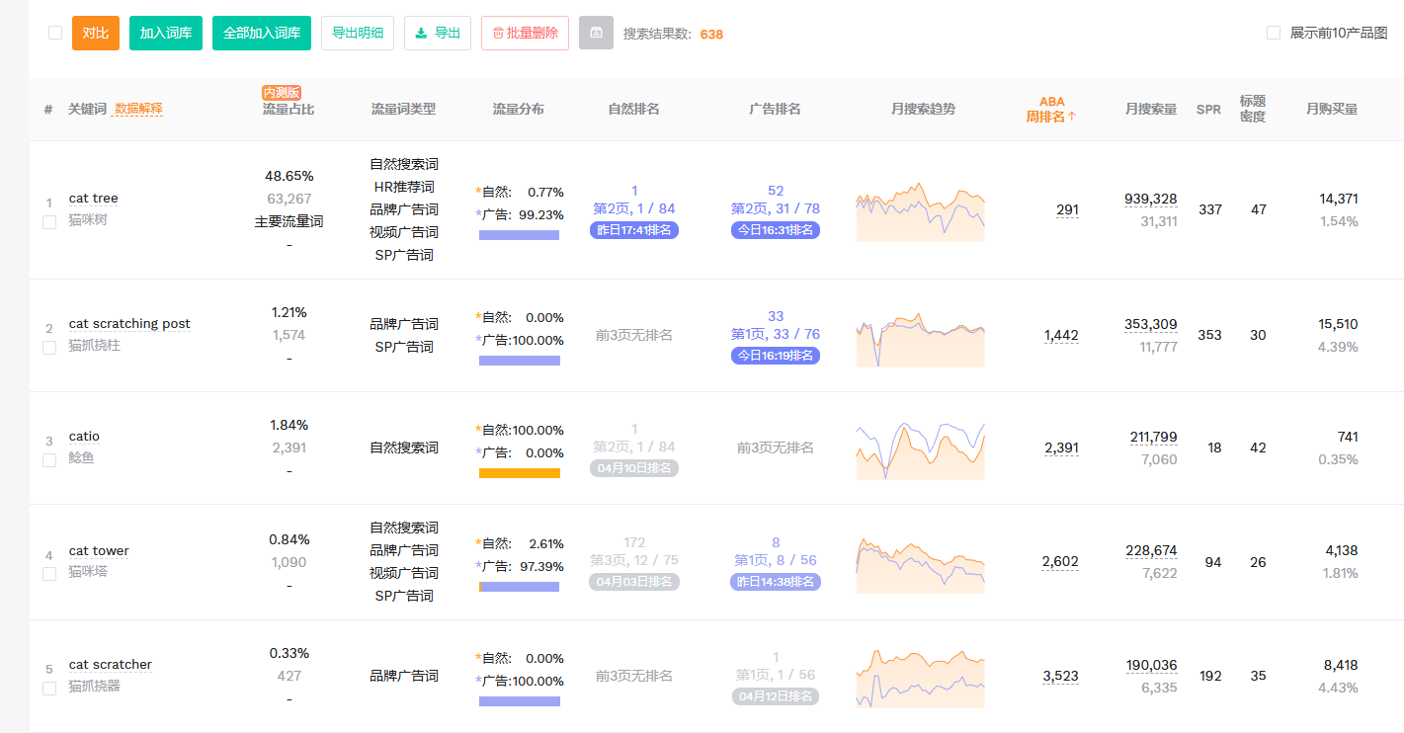The width and height of the screenshot is (1404, 733).
Task: Click the gray image icon button in toolbar
Action: (x=596, y=33)
